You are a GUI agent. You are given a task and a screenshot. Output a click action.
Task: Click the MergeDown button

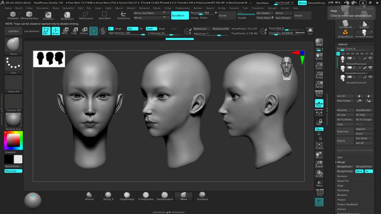coord(345,166)
